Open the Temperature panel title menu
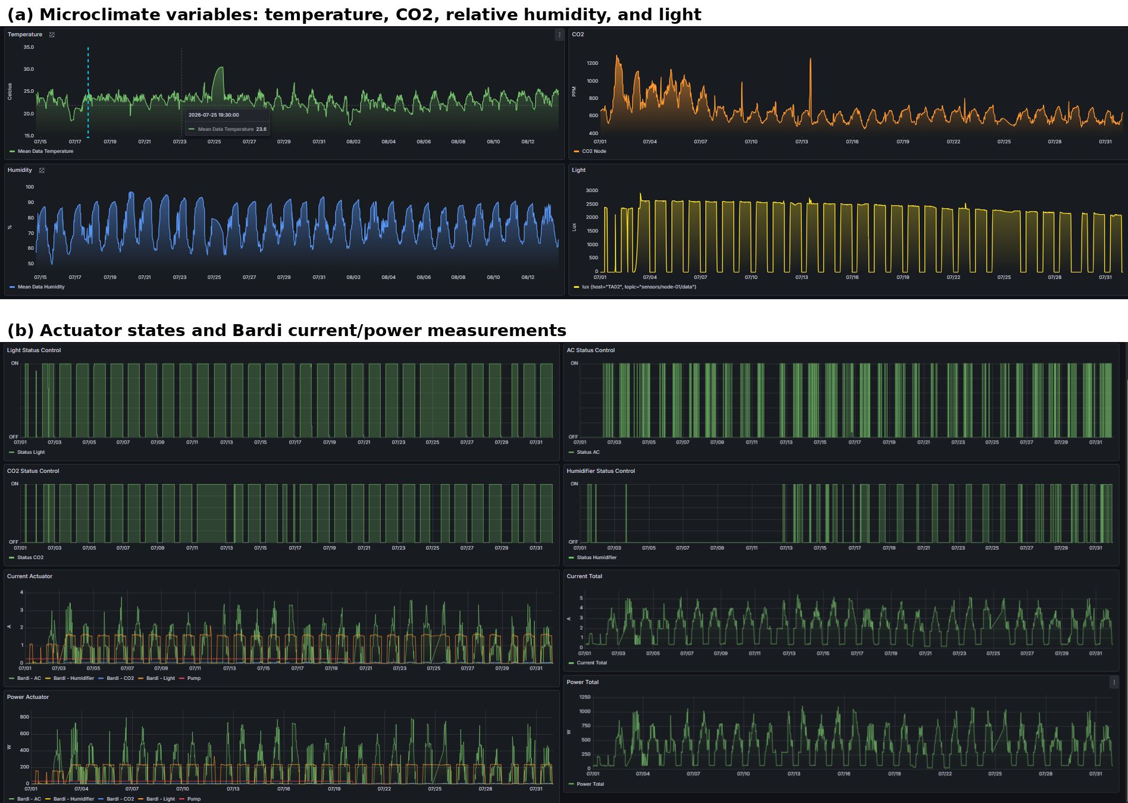 tap(25, 34)
